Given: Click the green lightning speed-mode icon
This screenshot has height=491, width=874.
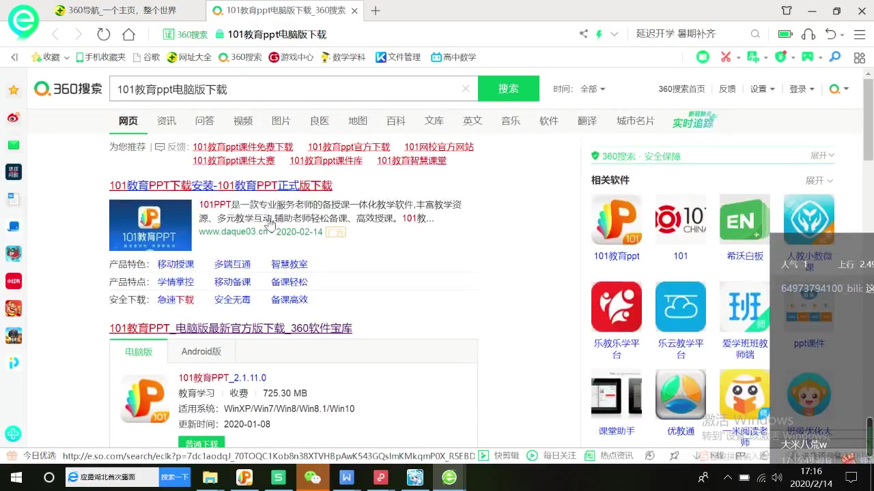Looking at the screenshot, I should pyautogui.click(x=599, y=34).
